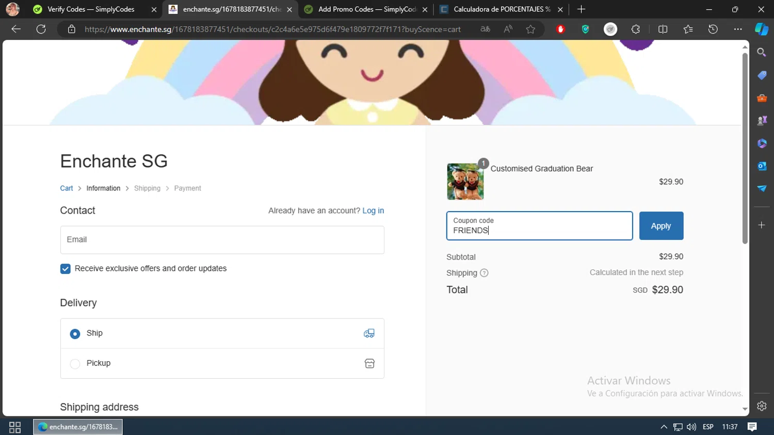Click the Coupon code field
774x435 pixels.
point(539,225)
